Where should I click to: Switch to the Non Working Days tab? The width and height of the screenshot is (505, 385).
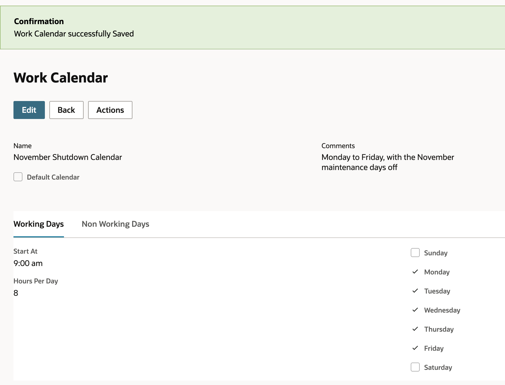(x=115, y=224)
